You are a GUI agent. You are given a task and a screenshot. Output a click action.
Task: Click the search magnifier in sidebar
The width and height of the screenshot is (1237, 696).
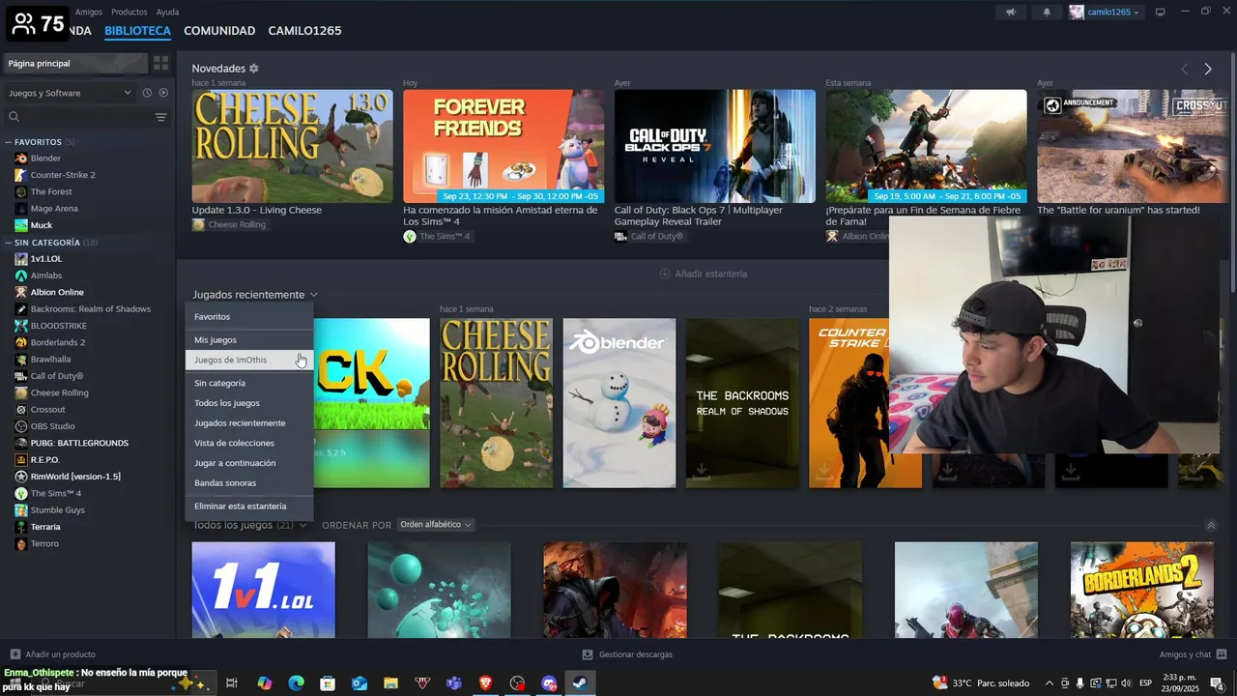[14, 117]
